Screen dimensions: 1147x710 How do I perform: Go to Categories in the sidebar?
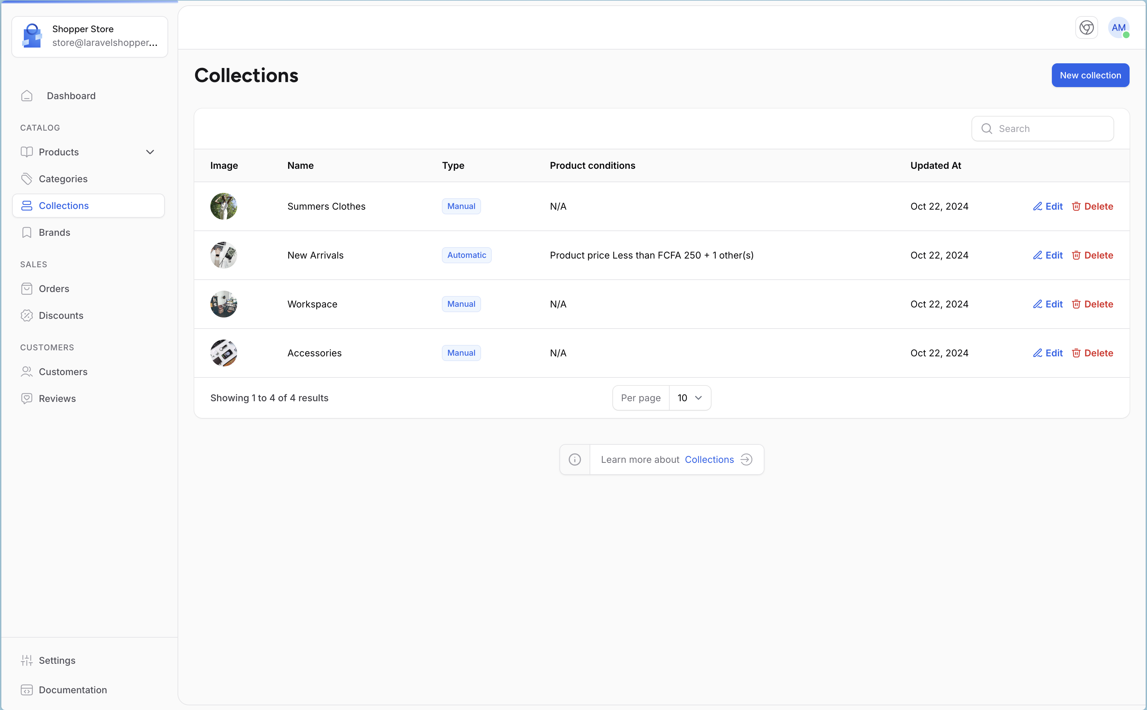pos(63,179)
